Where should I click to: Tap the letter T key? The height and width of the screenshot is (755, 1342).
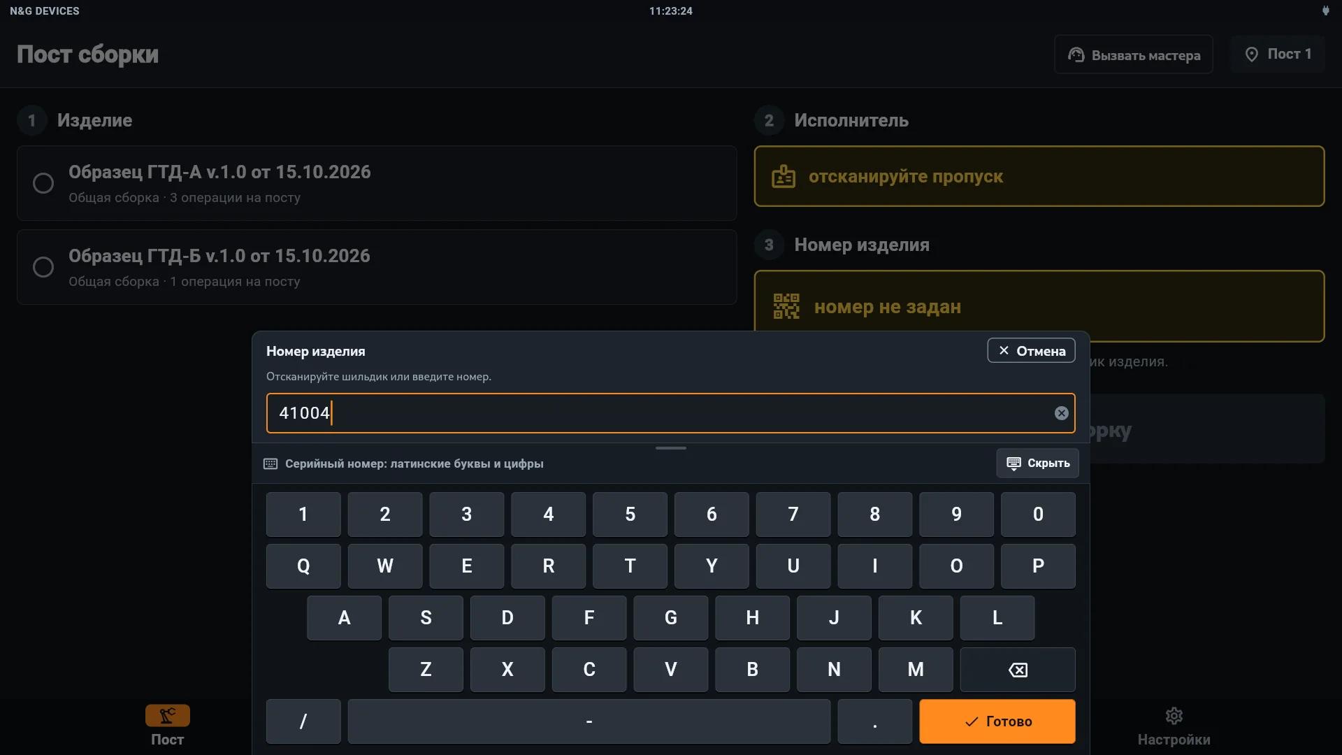click(x=630, y=566)
